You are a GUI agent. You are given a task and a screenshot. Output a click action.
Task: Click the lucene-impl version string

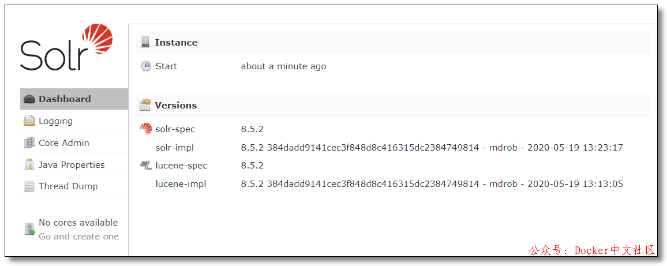tap(432, 184)
